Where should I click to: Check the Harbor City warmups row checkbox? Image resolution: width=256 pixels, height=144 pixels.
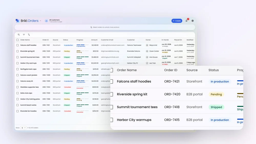(x=17, y=63)
